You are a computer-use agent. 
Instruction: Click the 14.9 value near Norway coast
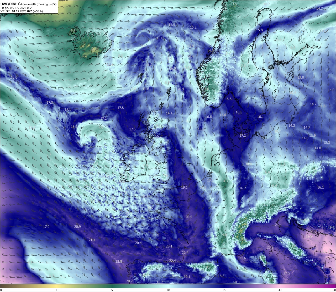point(210,51)
